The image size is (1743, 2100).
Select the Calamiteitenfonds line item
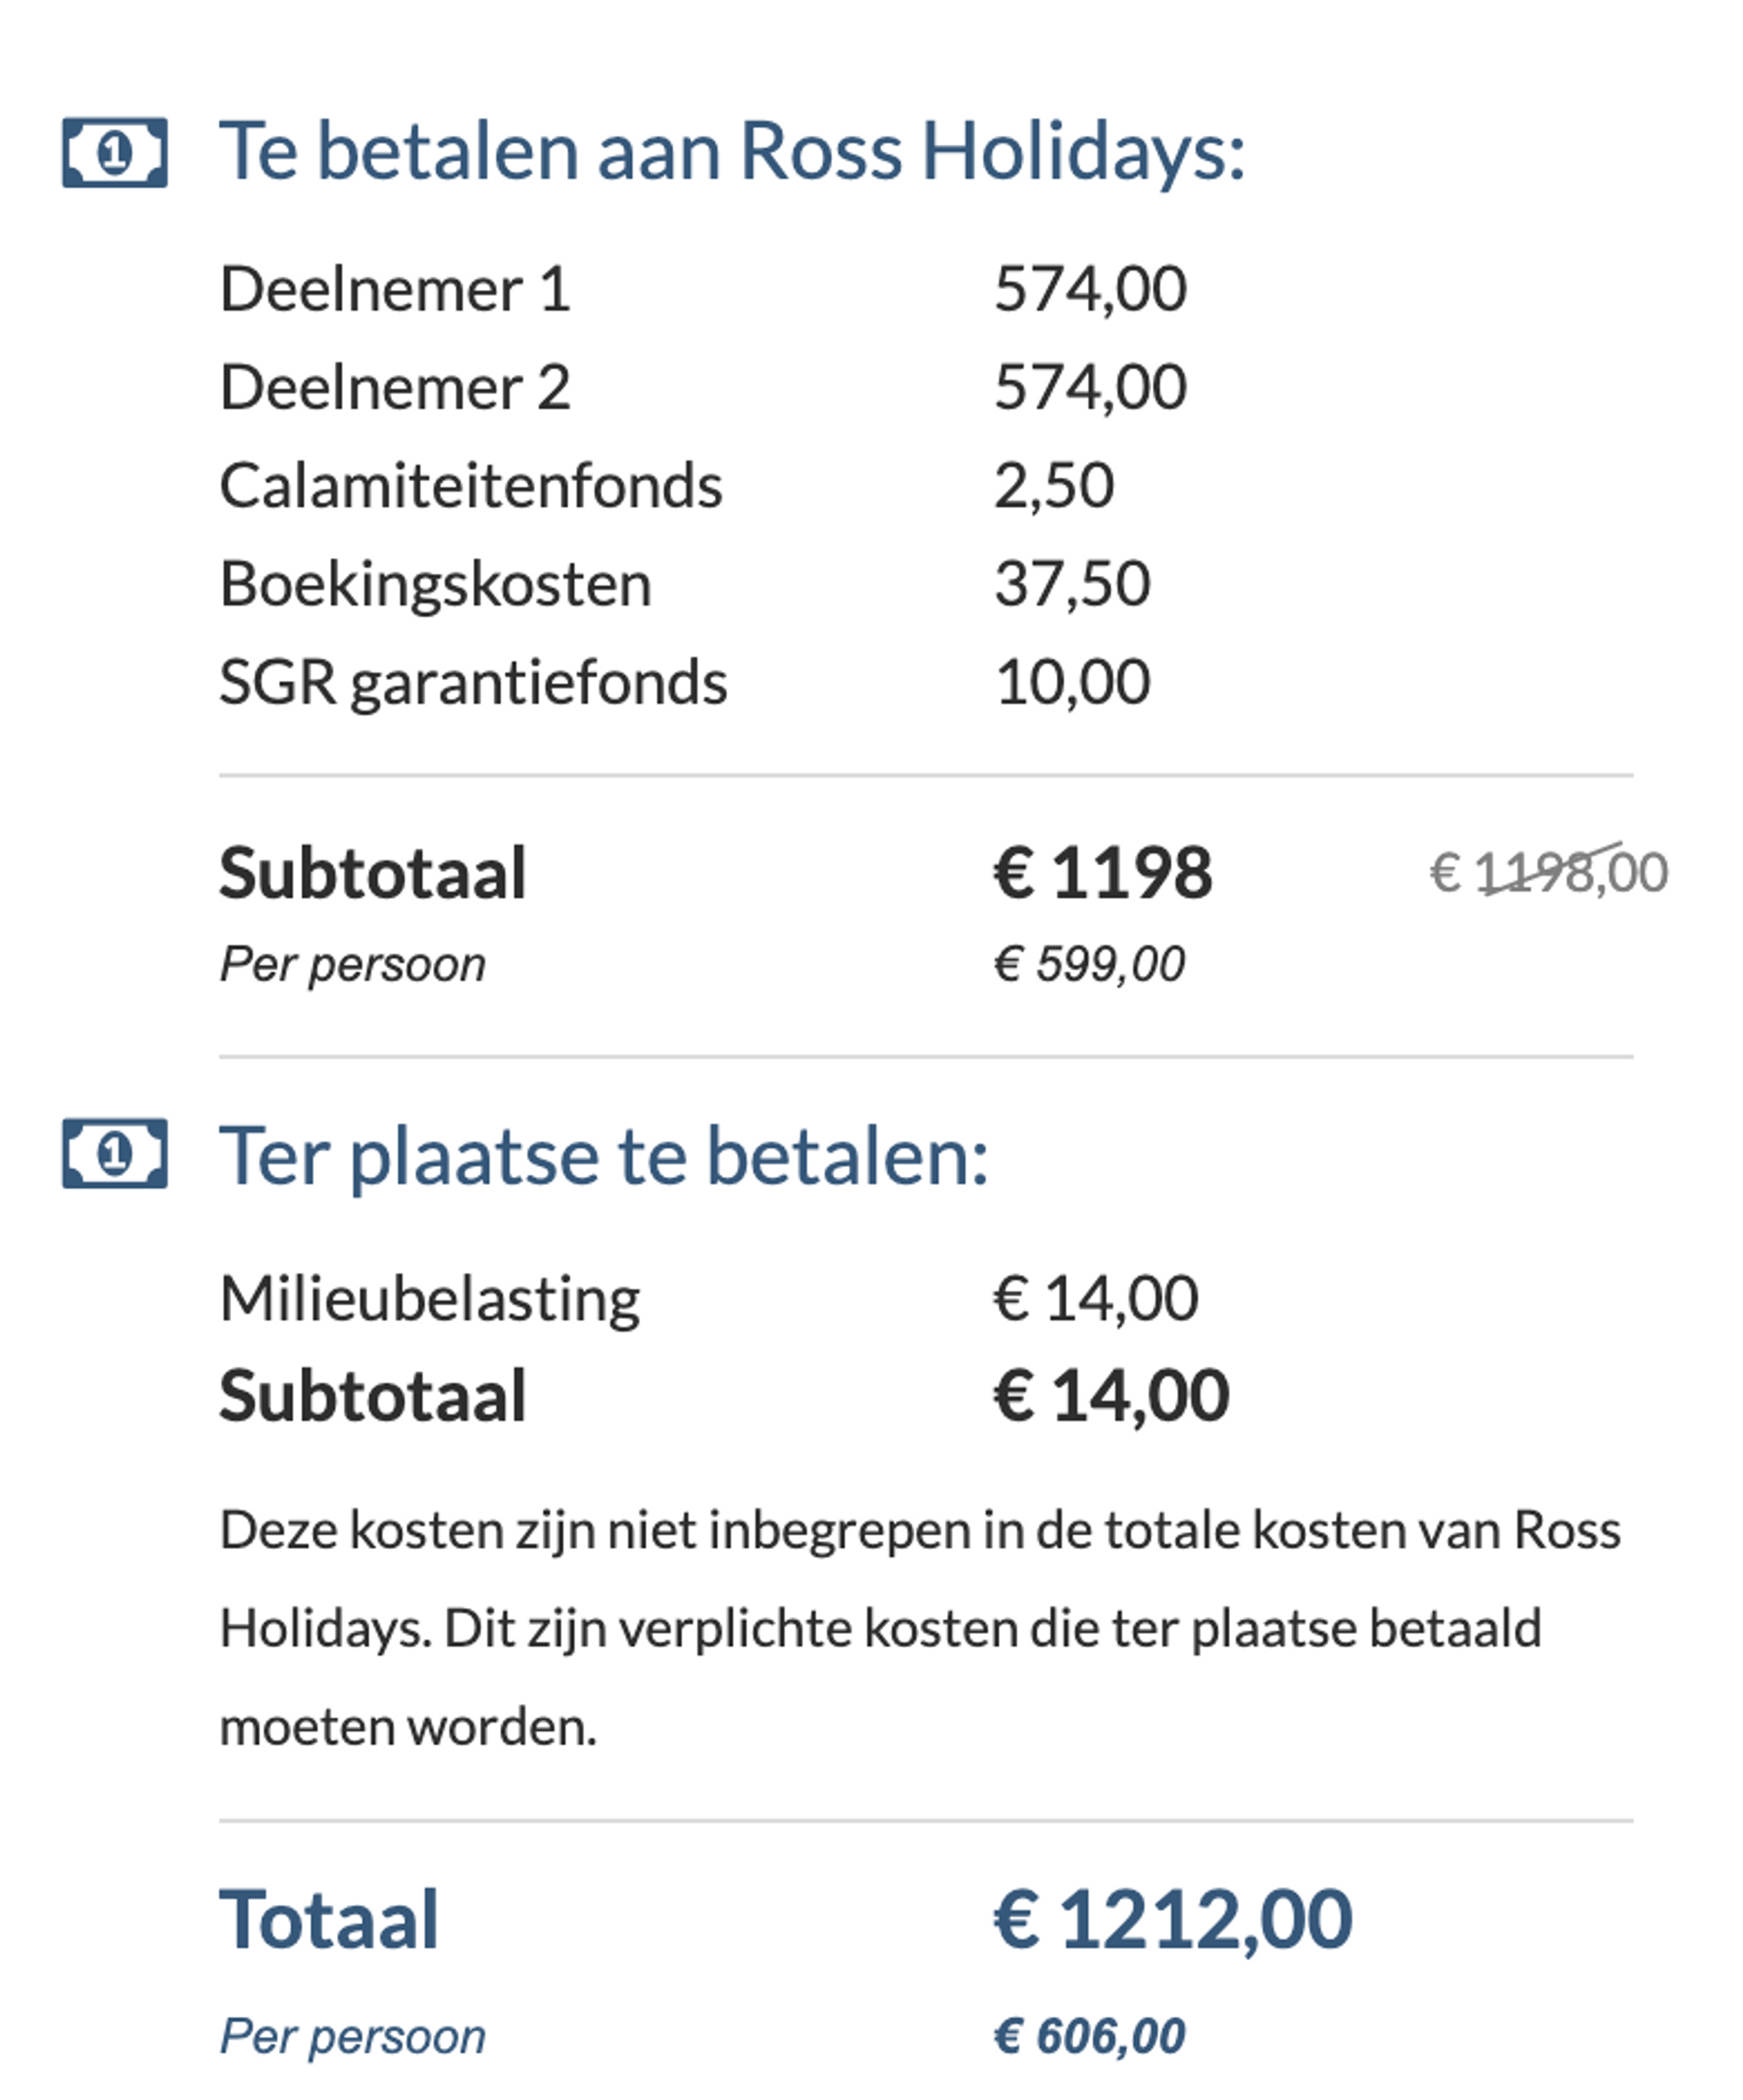tap(470, 486)
